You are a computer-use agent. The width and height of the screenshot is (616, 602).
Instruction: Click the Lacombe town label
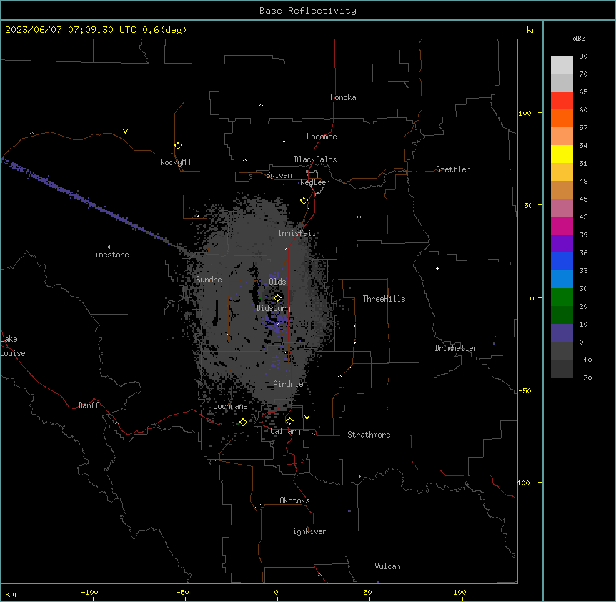[x=322, y=137]
